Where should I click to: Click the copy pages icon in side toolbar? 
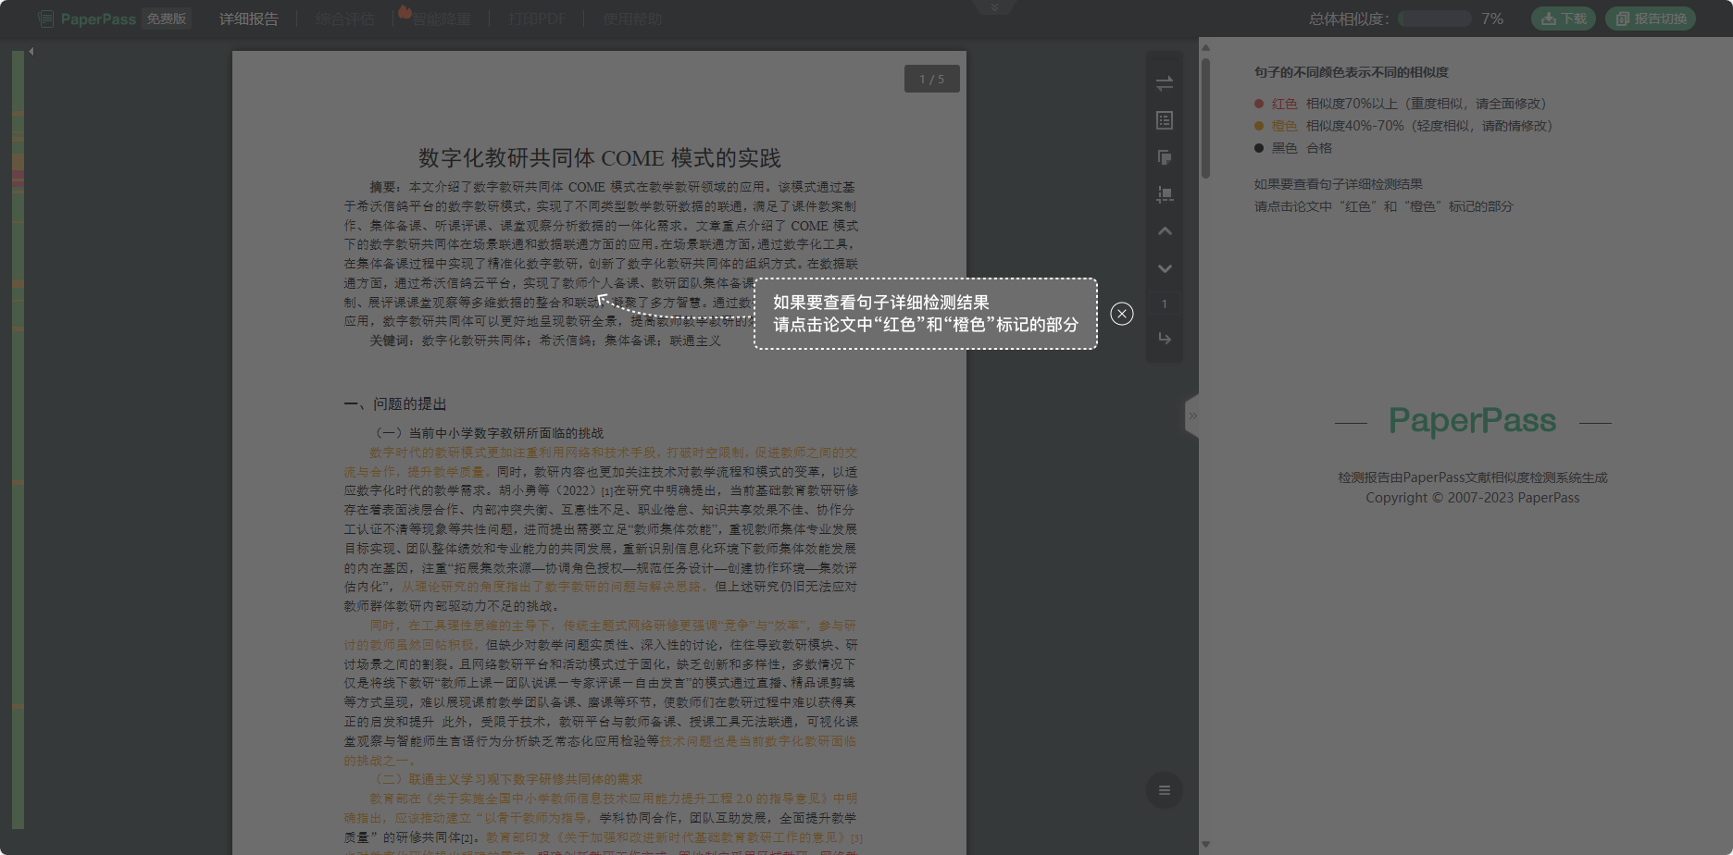click(x=1165, y=157)
